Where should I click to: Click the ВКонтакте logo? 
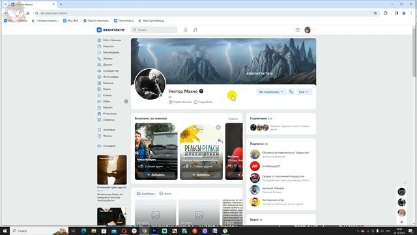point(111,30)
